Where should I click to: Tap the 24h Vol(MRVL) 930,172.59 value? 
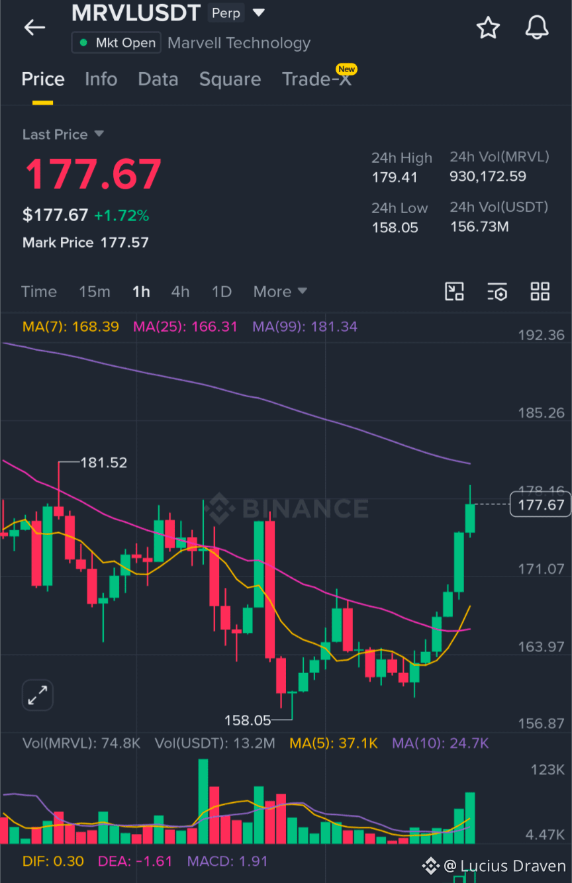pos(488,177)
